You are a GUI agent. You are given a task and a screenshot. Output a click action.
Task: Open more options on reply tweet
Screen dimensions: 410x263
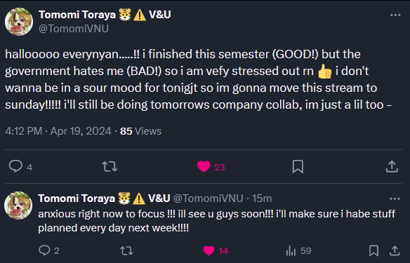[x=395, y=198]
